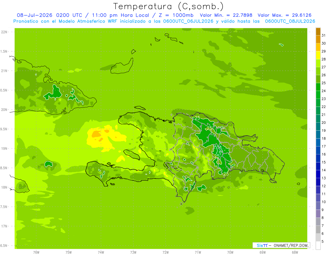This screenshot has height=256, width=331.
Task: Click the legend label "31"
Action: point(324,35)
